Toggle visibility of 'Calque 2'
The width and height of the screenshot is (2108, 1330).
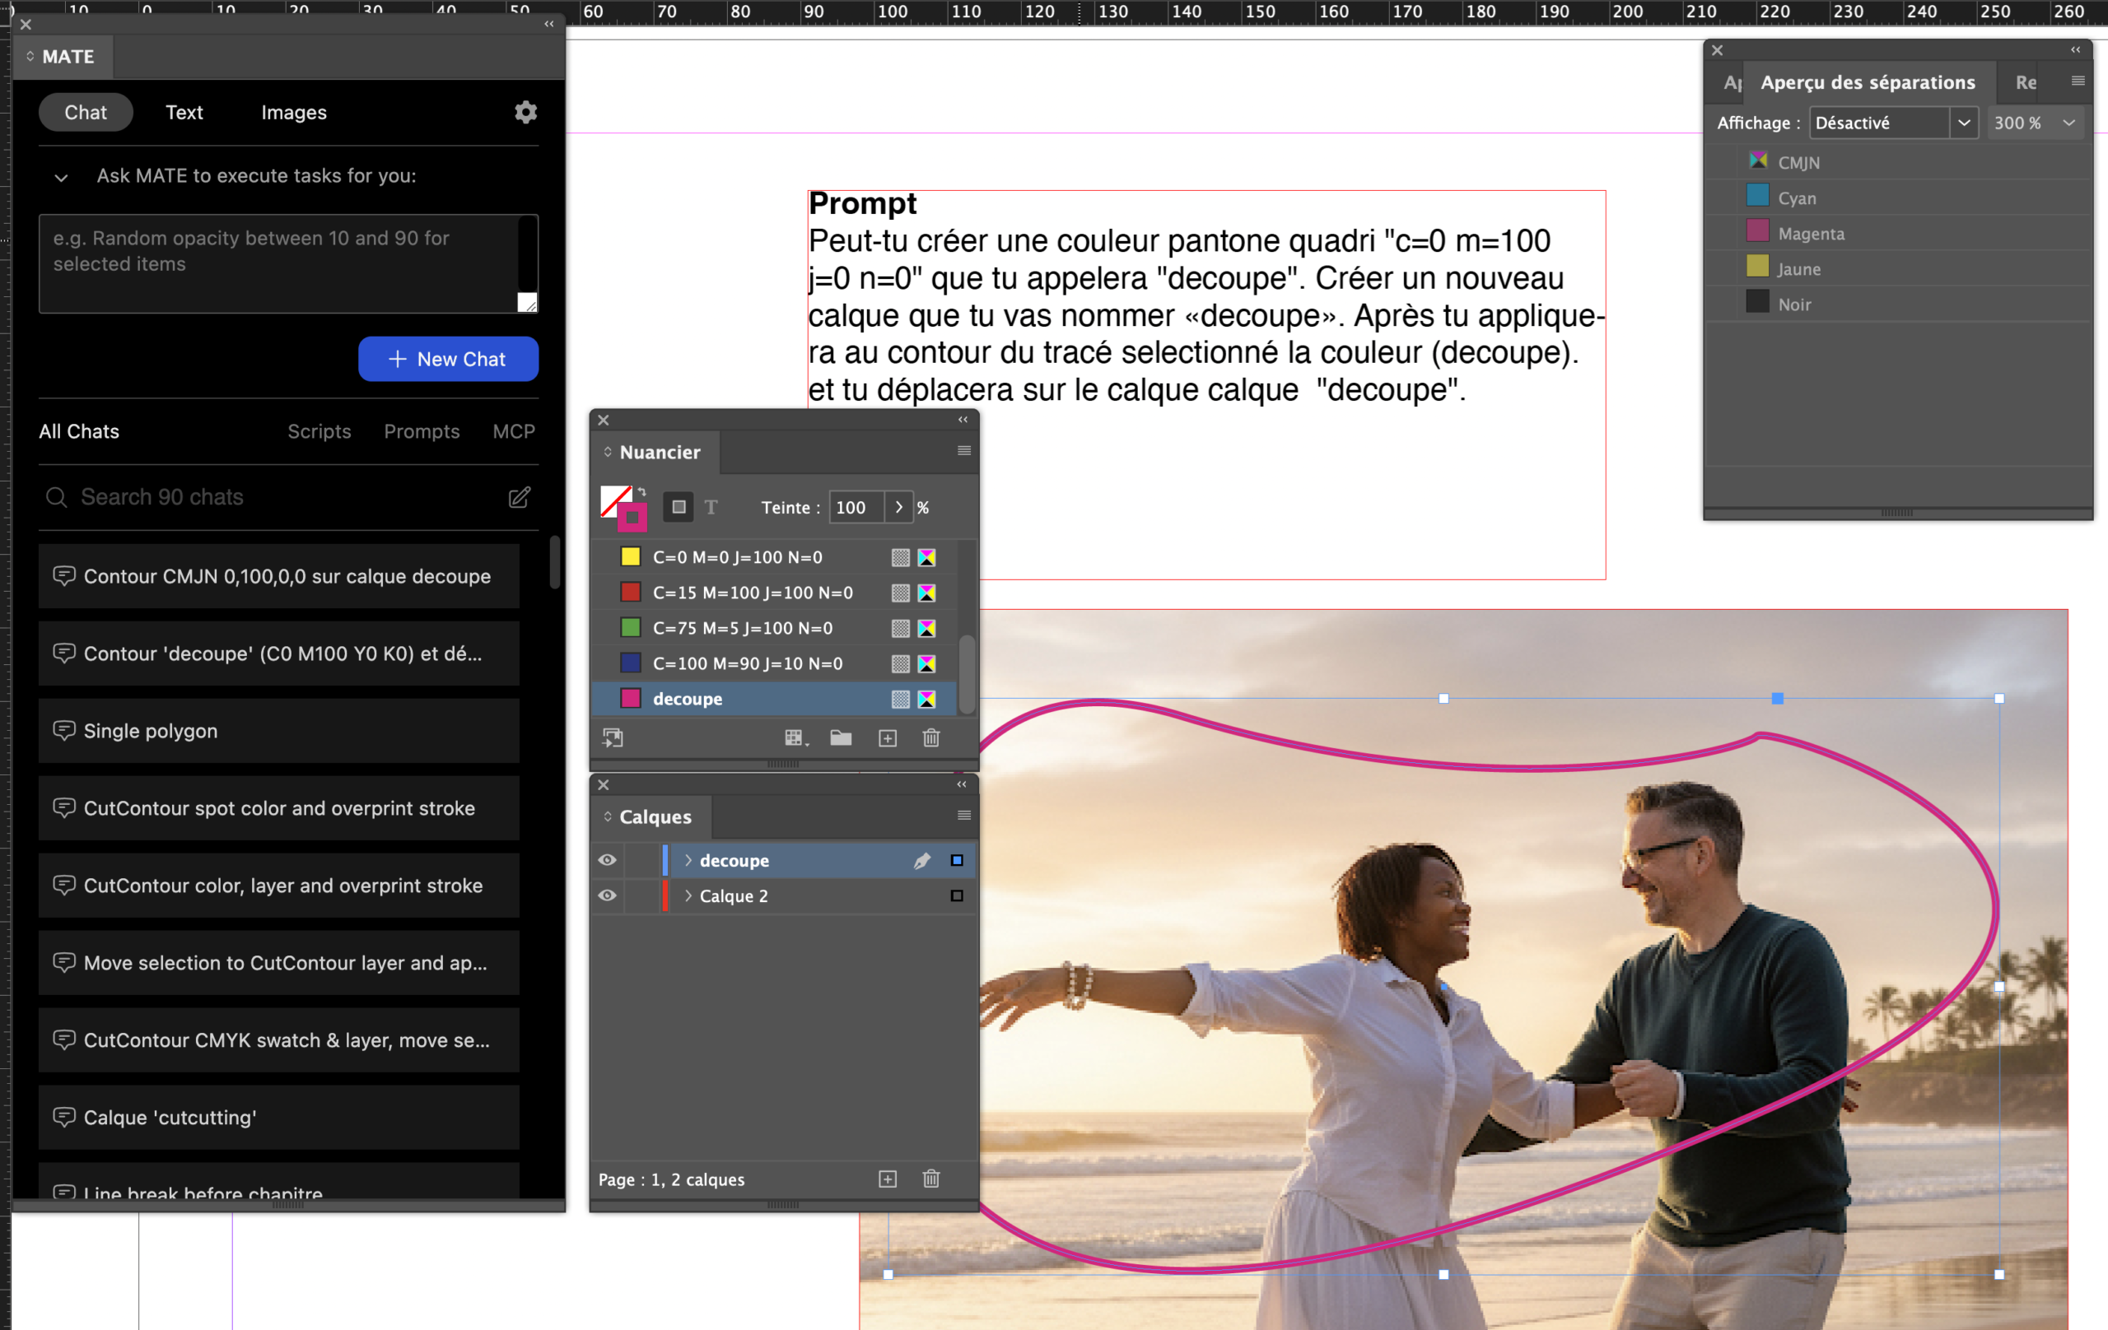pos(607,895)
